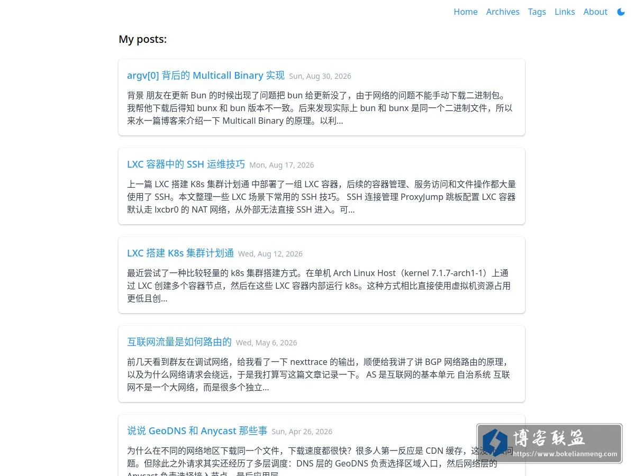Open post "互联网流量是如何路由的"
This screenshot has width=635, height=476.
point(179,342)
